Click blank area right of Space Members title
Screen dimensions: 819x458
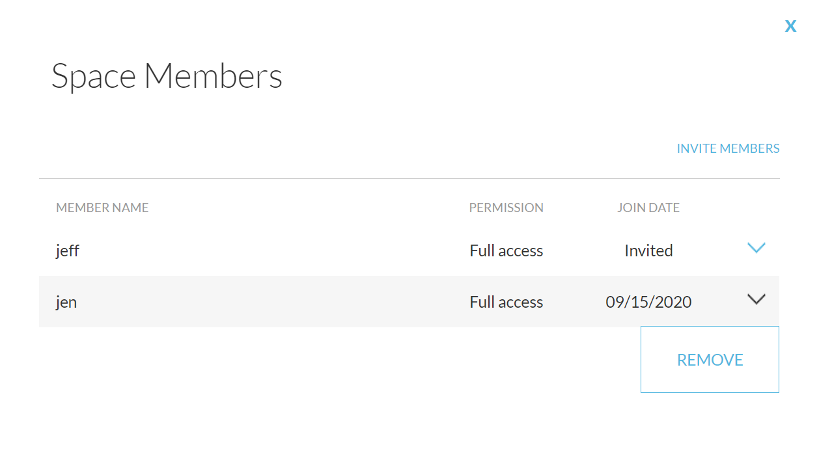point(521,76)
